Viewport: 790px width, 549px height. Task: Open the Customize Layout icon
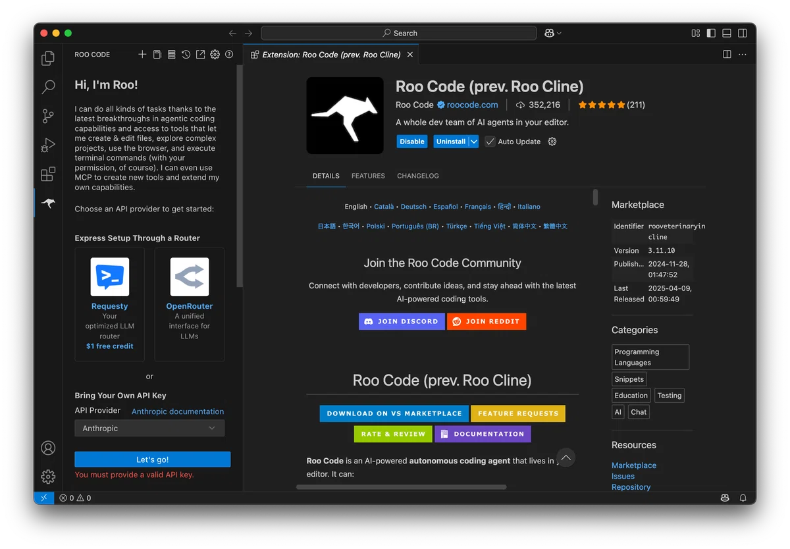tap(695, 33)
